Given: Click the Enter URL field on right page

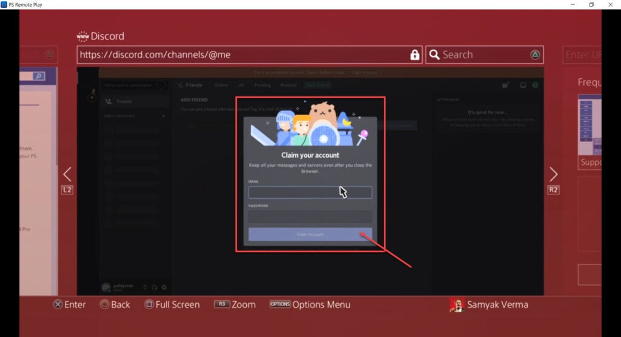Looking at the screenshot, I should 582,55.
